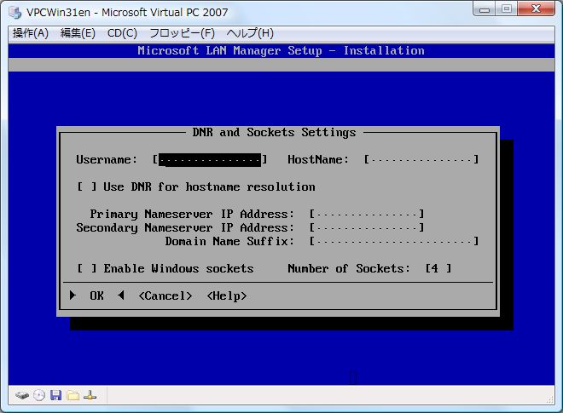Open the 編集(E) menu

click(78, 33)
